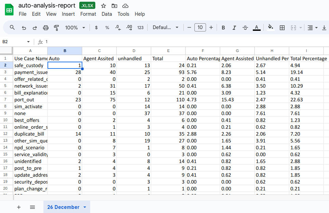Add a new sheet

point(19,207)
